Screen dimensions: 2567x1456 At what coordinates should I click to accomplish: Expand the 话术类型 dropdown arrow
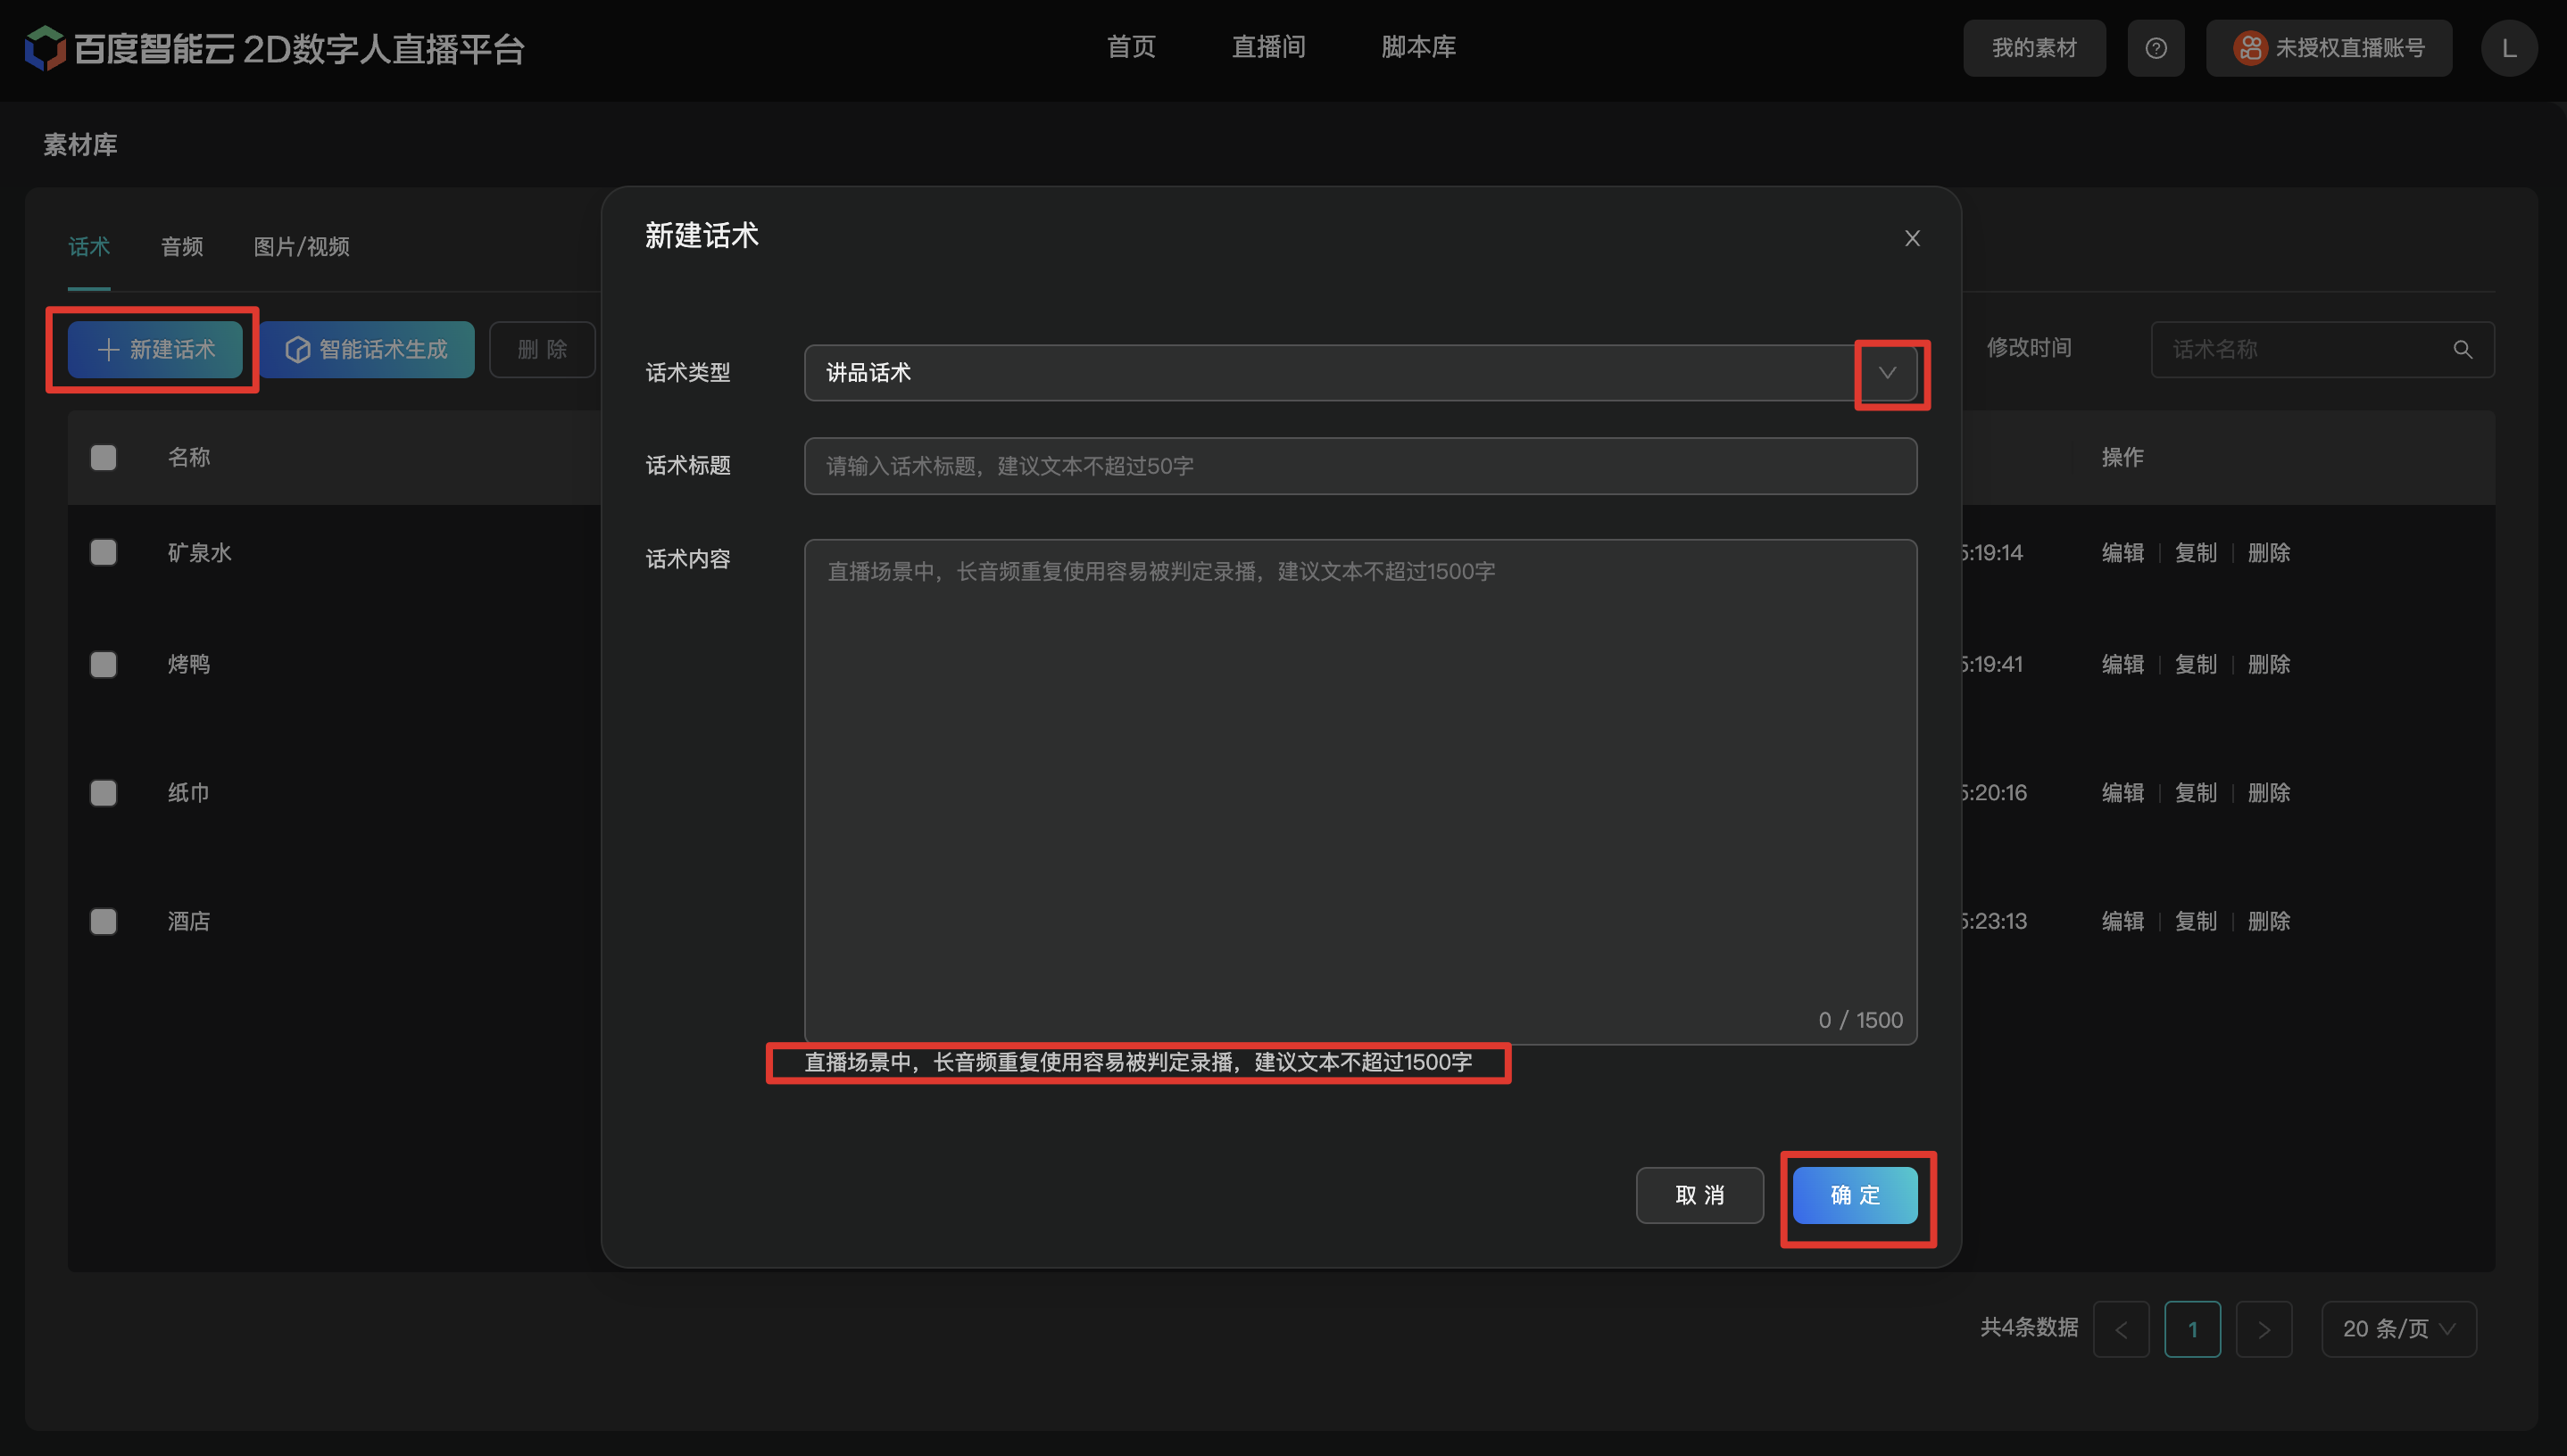[1887, 373]
